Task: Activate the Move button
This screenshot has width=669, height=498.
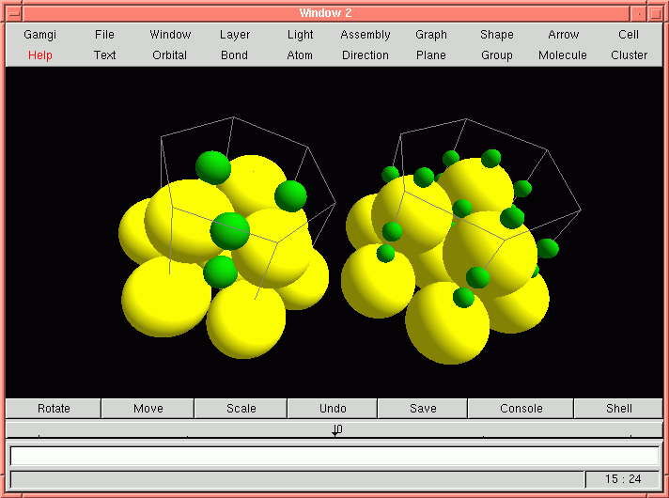Action: pyautogui.click(x=148, y=409)
